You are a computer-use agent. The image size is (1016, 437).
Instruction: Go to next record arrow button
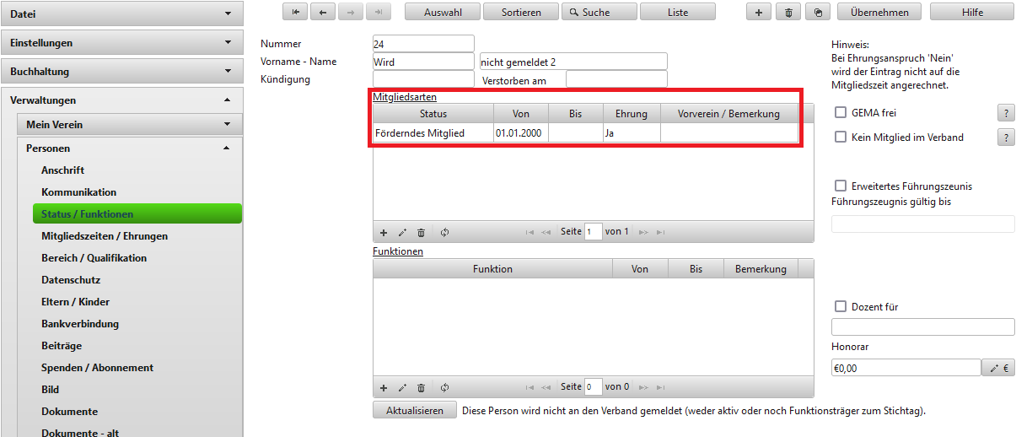point(351,12)
